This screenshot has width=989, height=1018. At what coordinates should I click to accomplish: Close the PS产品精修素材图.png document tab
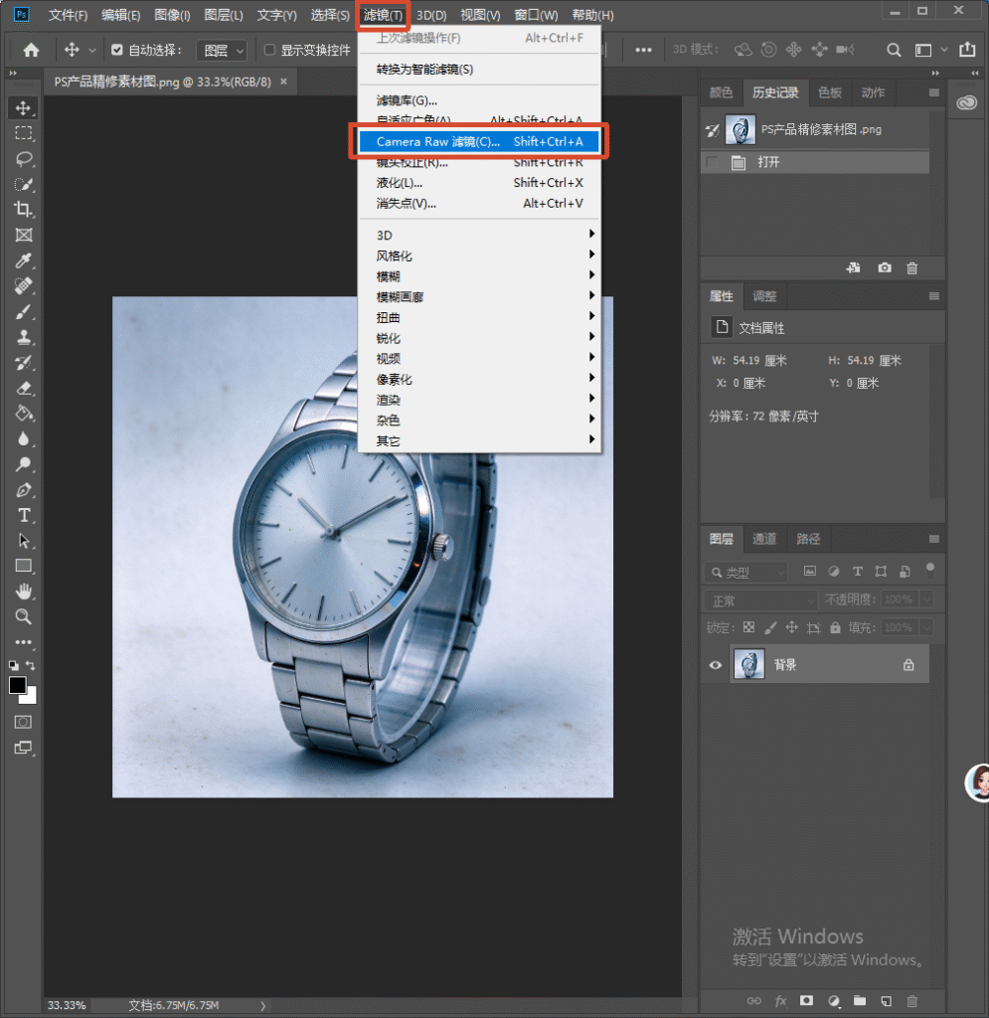[283, 82]
